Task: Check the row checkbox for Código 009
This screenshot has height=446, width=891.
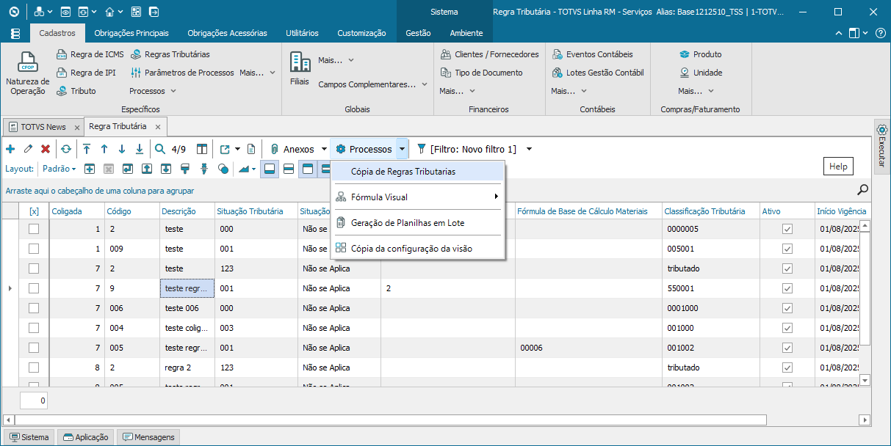Action: 33,249
